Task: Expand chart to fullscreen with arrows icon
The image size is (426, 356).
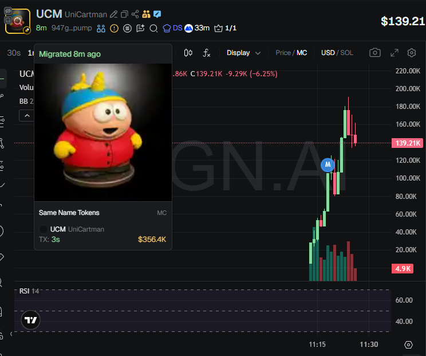Action: pyautogui.click(x=394, y=53)
